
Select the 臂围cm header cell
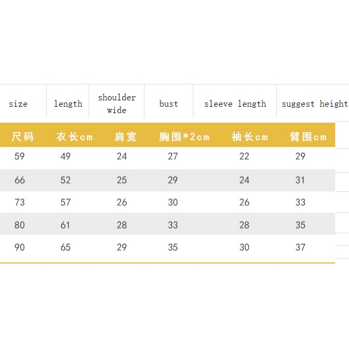(x=308, y=137)
